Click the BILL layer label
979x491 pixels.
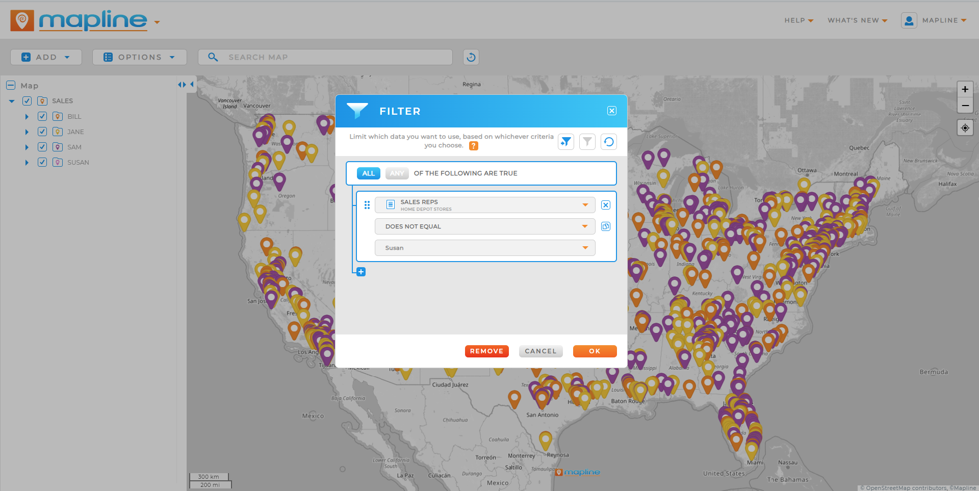point(74,116)
